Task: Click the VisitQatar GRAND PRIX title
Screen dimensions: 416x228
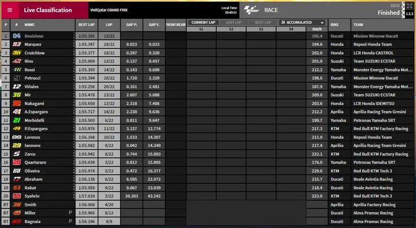Action: 109,10
